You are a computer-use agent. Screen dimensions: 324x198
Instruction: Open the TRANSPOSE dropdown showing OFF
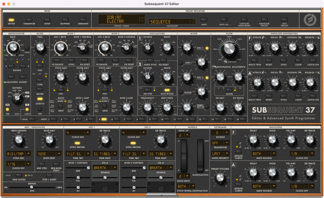(x=220, y=142)
